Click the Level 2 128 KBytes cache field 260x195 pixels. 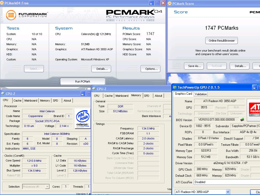point(80,170)
